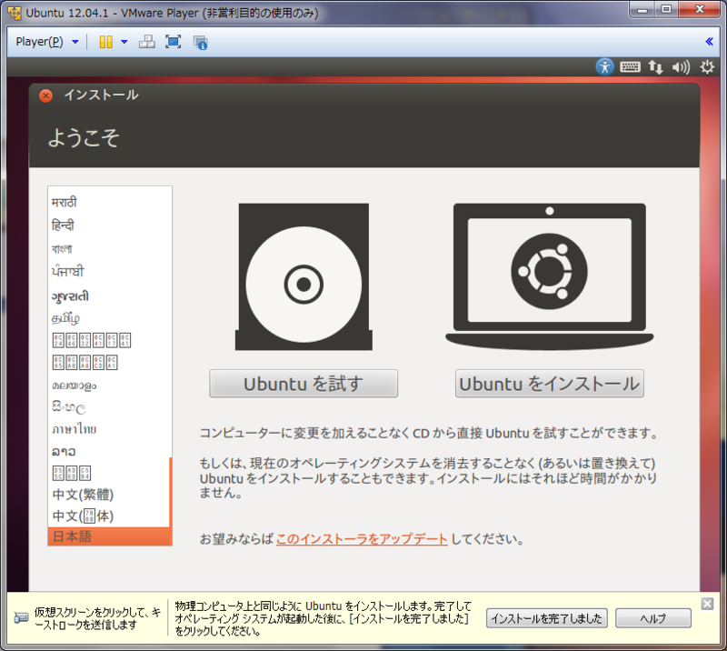Click the Ubuntu をインストール button
Image resolution: width=727 pixels, height=651 pixels.
point(549,384)
